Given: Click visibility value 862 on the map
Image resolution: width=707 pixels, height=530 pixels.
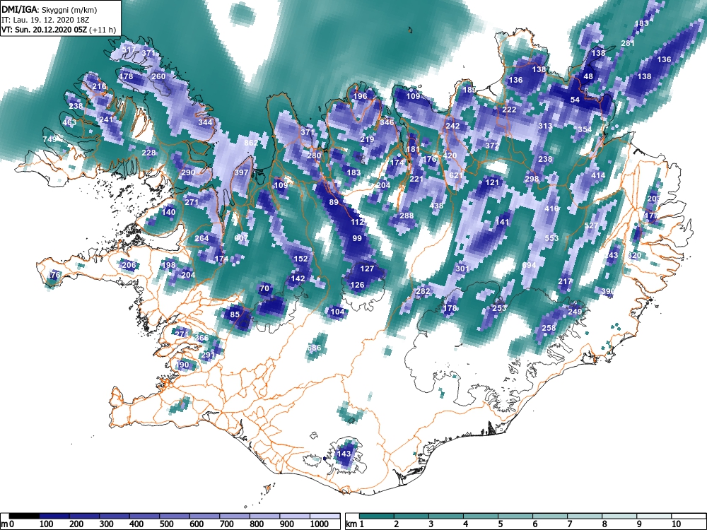Looking at the screenshot, I should (251, 143).
